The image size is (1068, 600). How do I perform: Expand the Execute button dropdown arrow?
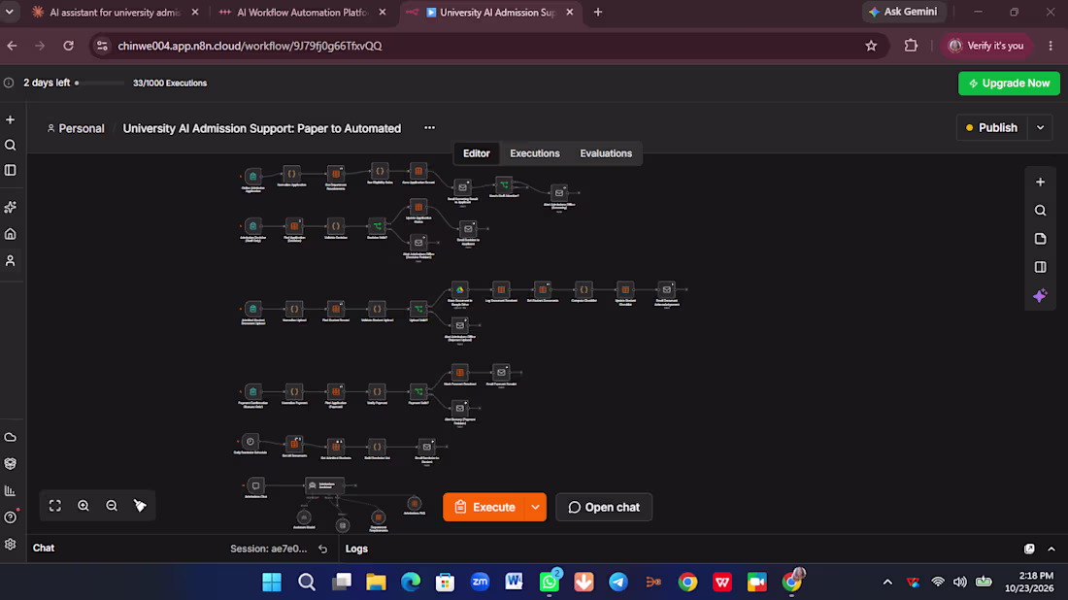click(535, 508)
